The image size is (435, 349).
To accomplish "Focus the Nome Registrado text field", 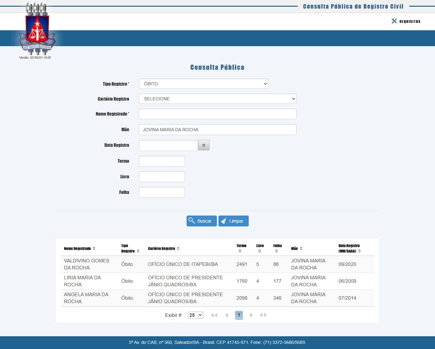I will [217, 114].
